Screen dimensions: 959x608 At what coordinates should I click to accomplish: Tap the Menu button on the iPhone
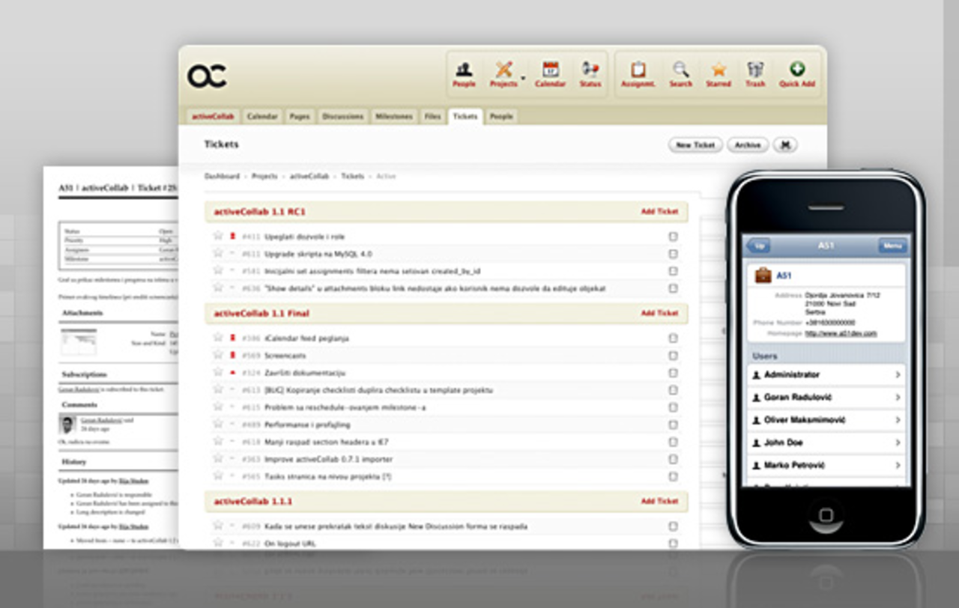coord(892,246)
